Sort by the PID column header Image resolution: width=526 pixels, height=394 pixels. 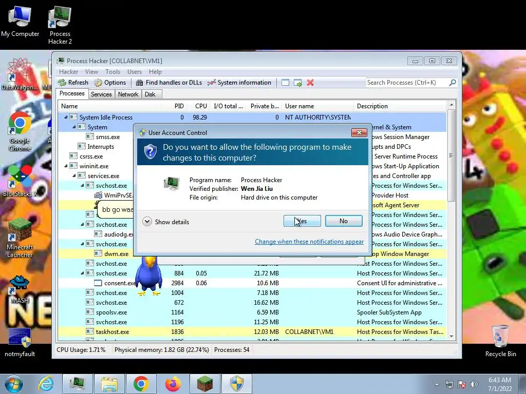click(x=174, y=106)
